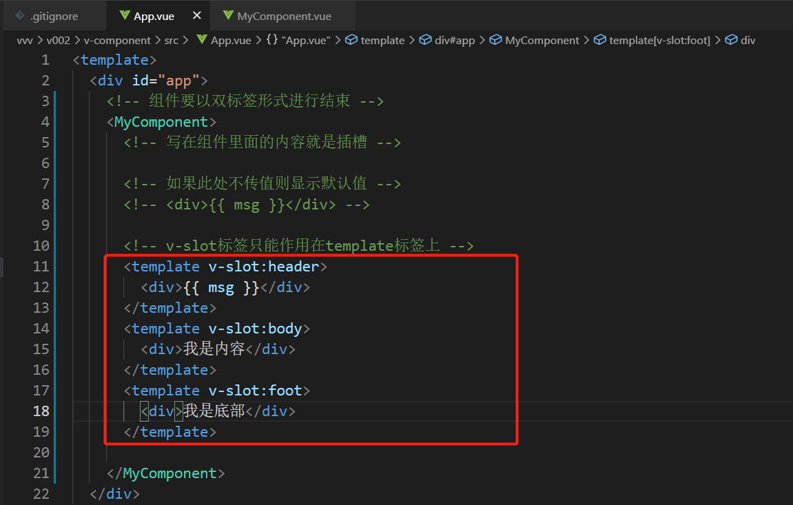
Task: Open the v-component breadcrumb folder
Action: [x=117, y=41]
